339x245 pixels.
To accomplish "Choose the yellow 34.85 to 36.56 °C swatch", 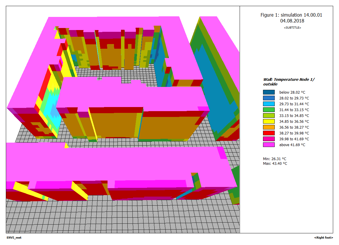I will point(269,121).
